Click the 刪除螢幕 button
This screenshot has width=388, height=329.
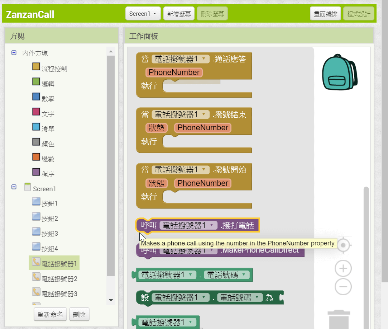pyautogui.click(x=212, y=14)
